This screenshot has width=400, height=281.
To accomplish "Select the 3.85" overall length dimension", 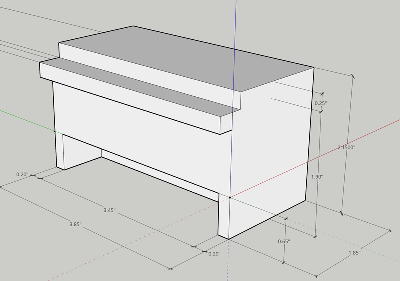I will (76, 224).
